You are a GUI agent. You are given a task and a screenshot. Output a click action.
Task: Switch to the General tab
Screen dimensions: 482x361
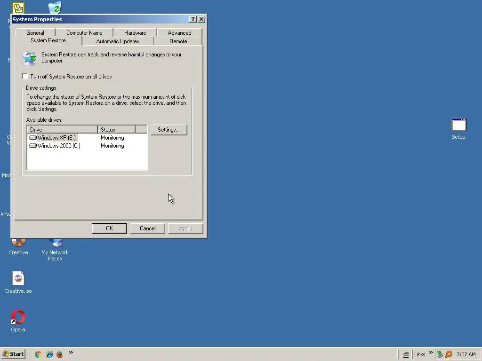[x=35, y=33]
